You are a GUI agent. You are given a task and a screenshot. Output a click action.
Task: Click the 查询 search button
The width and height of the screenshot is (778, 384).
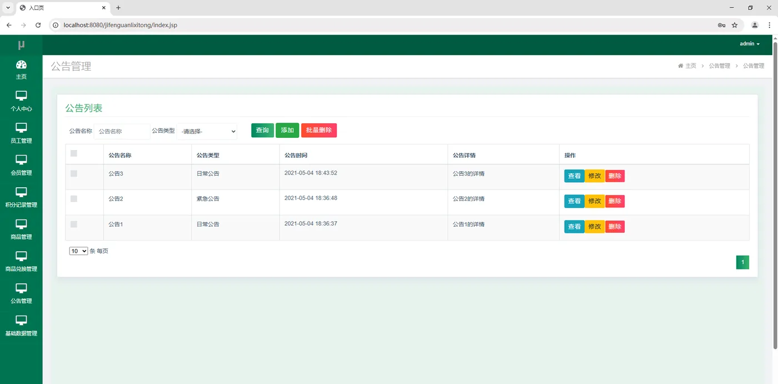[x=262, y=131]
